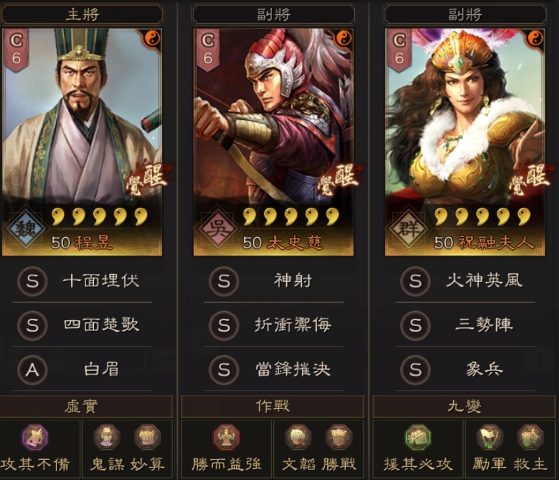Select the 白眉 A-rank skill
The image size is (559, 480).
(x=82, y=369)
